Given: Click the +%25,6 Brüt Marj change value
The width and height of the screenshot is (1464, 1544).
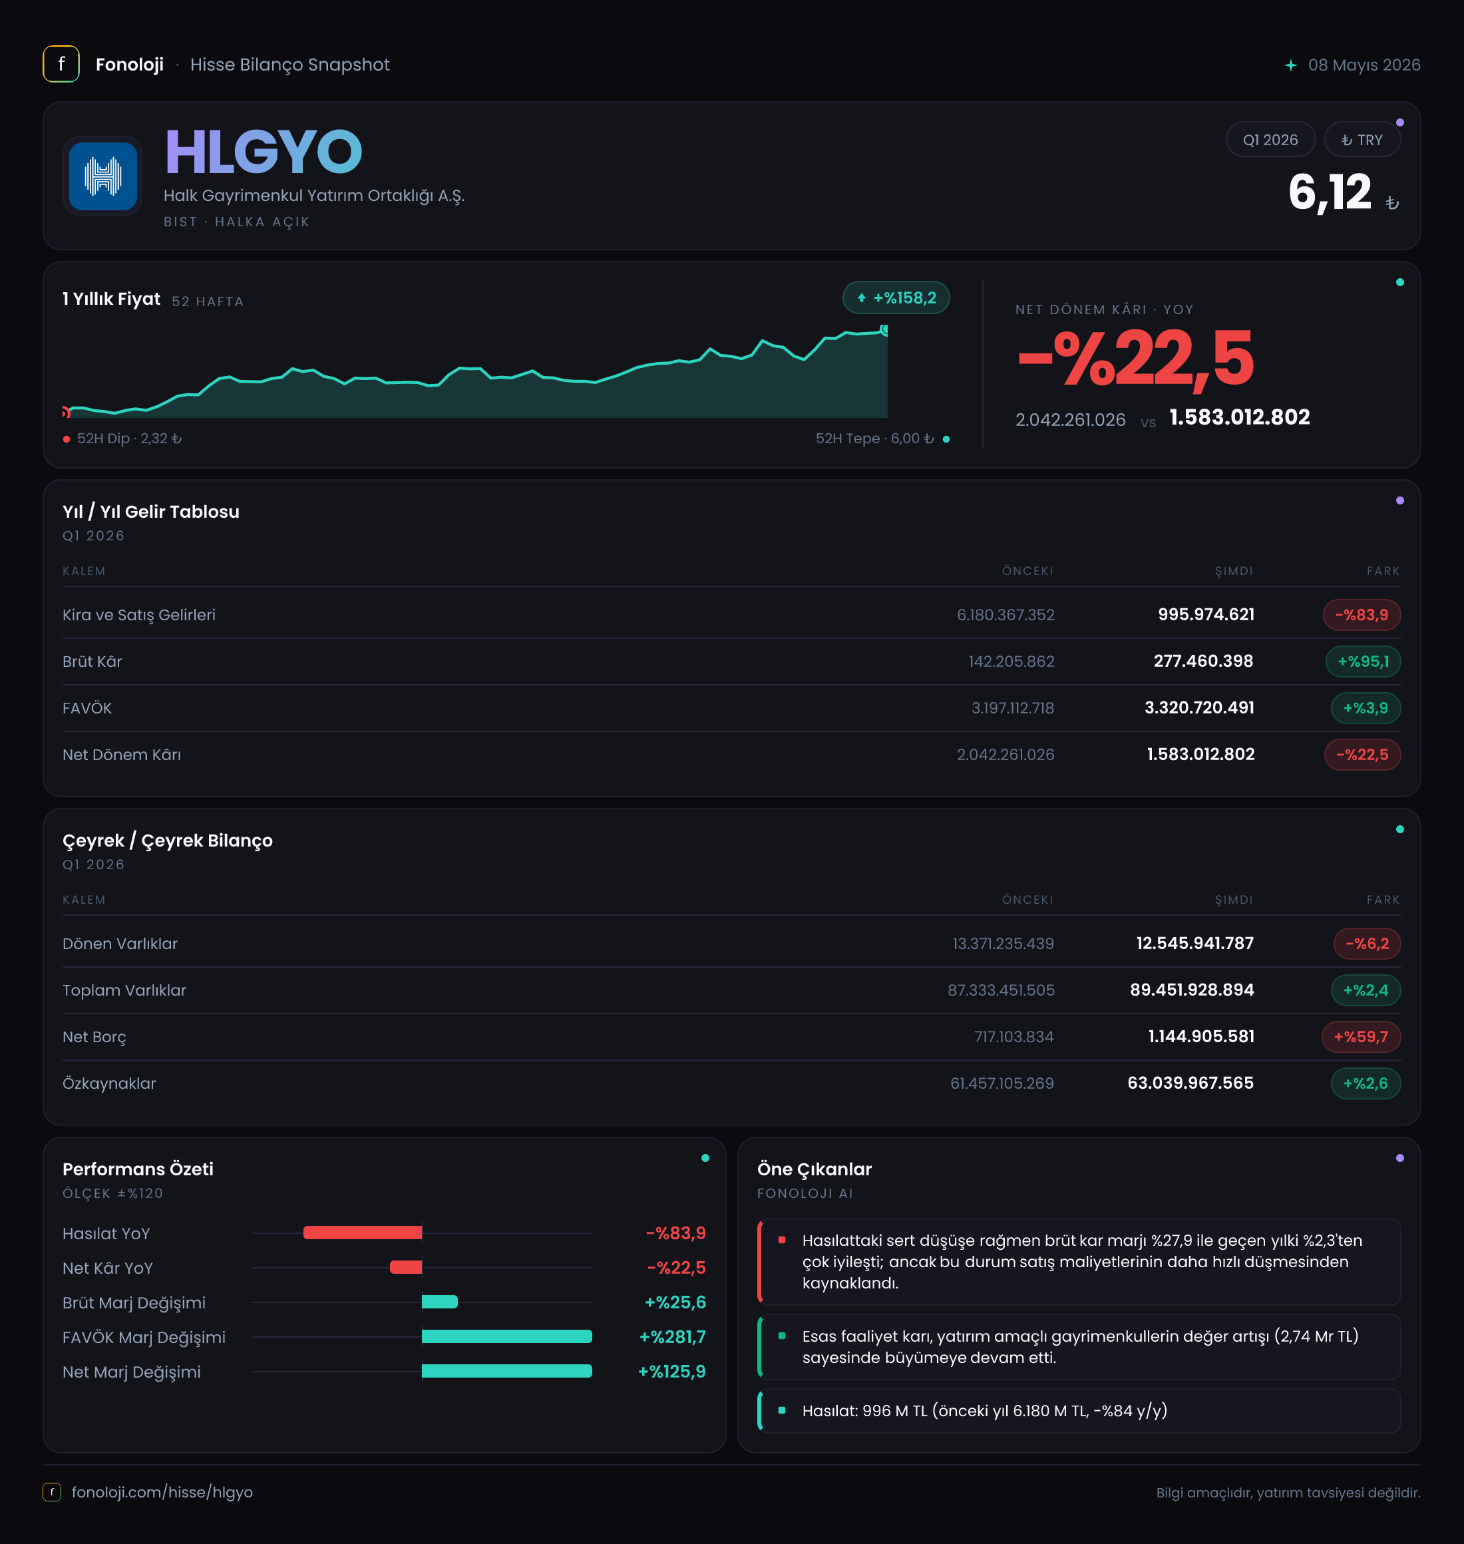Looking at the screenshot, I should [x=675, y=1302].
